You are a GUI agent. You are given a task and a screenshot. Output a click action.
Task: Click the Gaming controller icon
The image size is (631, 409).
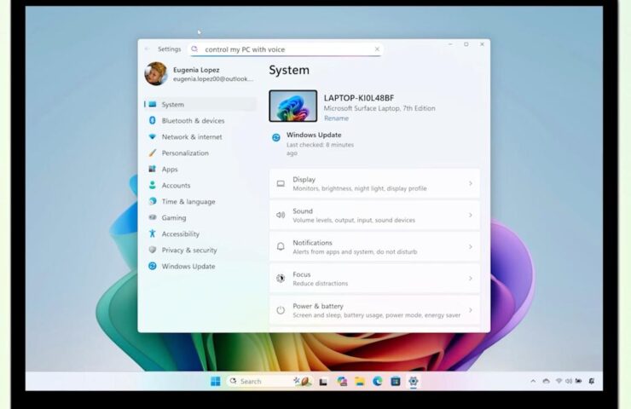(152, 217)
